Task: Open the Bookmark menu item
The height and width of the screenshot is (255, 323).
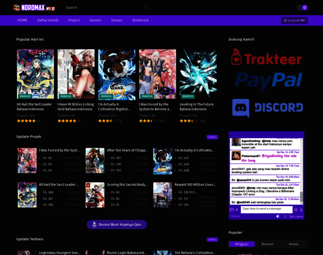Action: 141,20
